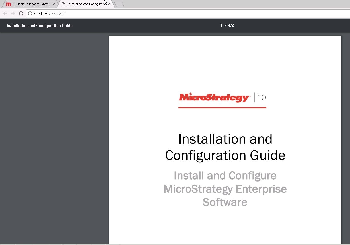The image size is (350, 245).
Task: Select the Installation and Configuration PDF tab
Action: (x=85, y=4)
